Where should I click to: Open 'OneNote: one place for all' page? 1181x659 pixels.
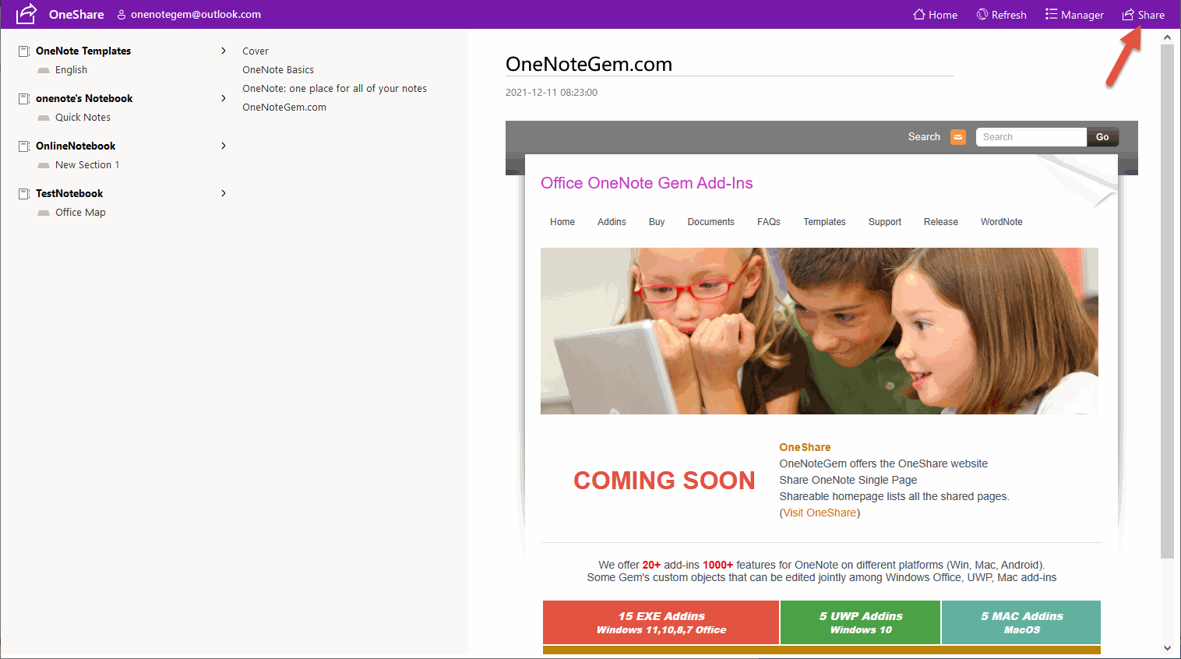pos(334,89)
